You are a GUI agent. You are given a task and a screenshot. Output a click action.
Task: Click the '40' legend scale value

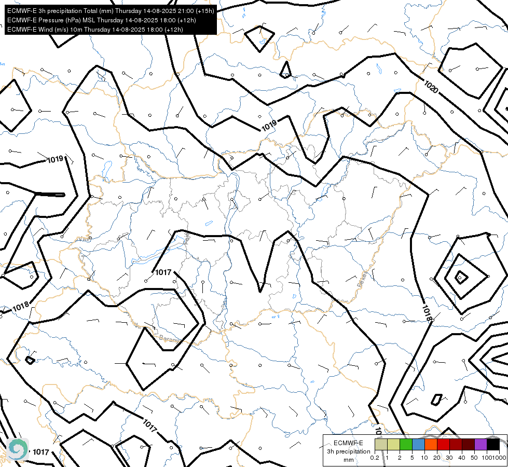click(462, 458)
